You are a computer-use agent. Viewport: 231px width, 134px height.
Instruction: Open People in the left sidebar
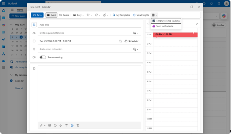(x=4, y=32)
